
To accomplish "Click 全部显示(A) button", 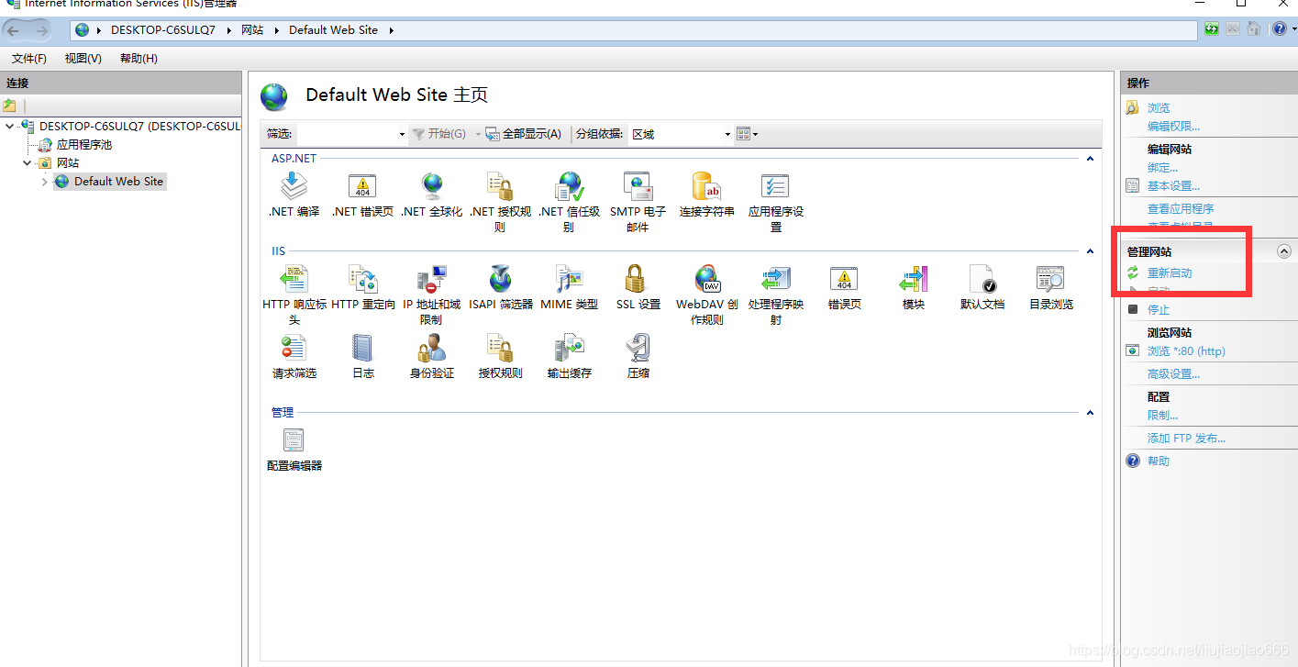I will [523, 134].
